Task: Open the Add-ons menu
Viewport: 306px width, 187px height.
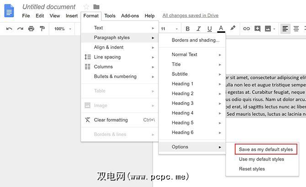Action: click(x=130, y=16)
